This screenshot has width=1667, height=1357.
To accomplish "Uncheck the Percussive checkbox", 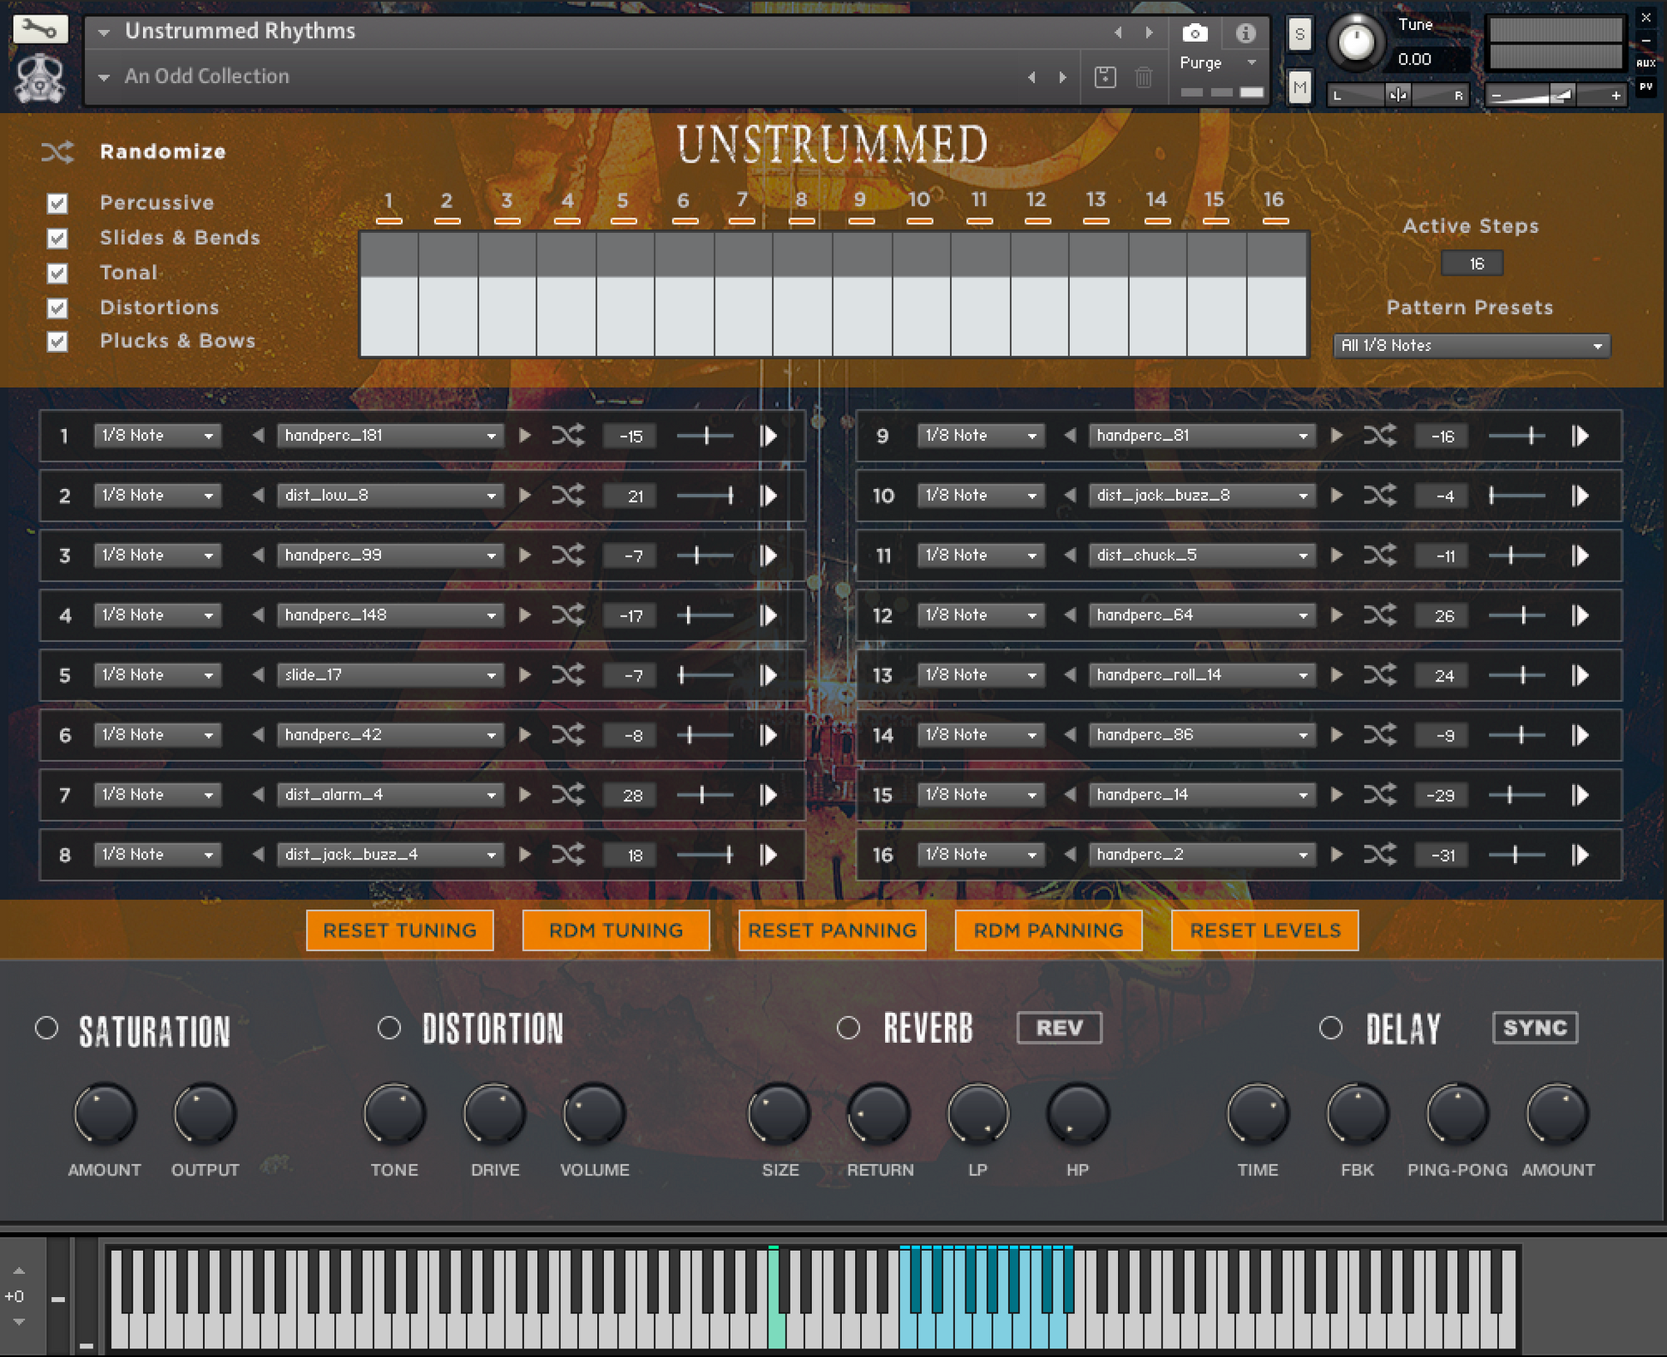I will point(57,203).
